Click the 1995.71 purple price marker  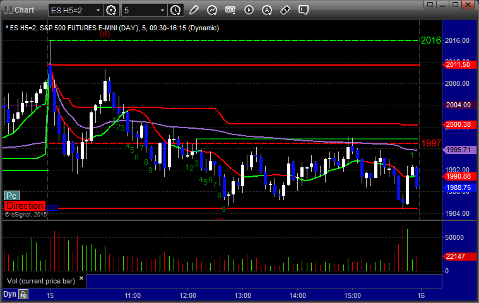pyautogui.click(x=459, y=150)
